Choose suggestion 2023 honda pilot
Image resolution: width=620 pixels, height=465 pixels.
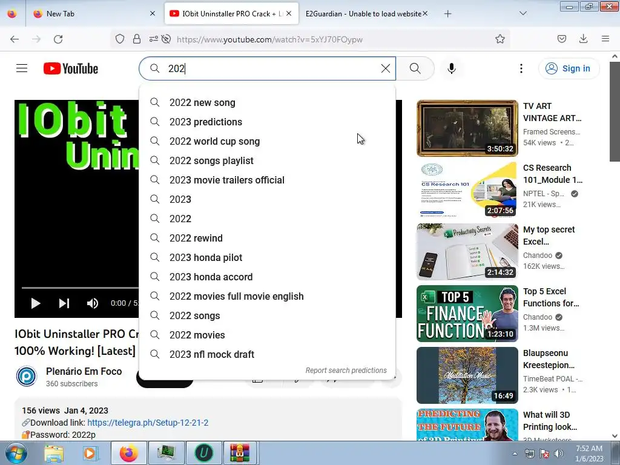[267, 257]
